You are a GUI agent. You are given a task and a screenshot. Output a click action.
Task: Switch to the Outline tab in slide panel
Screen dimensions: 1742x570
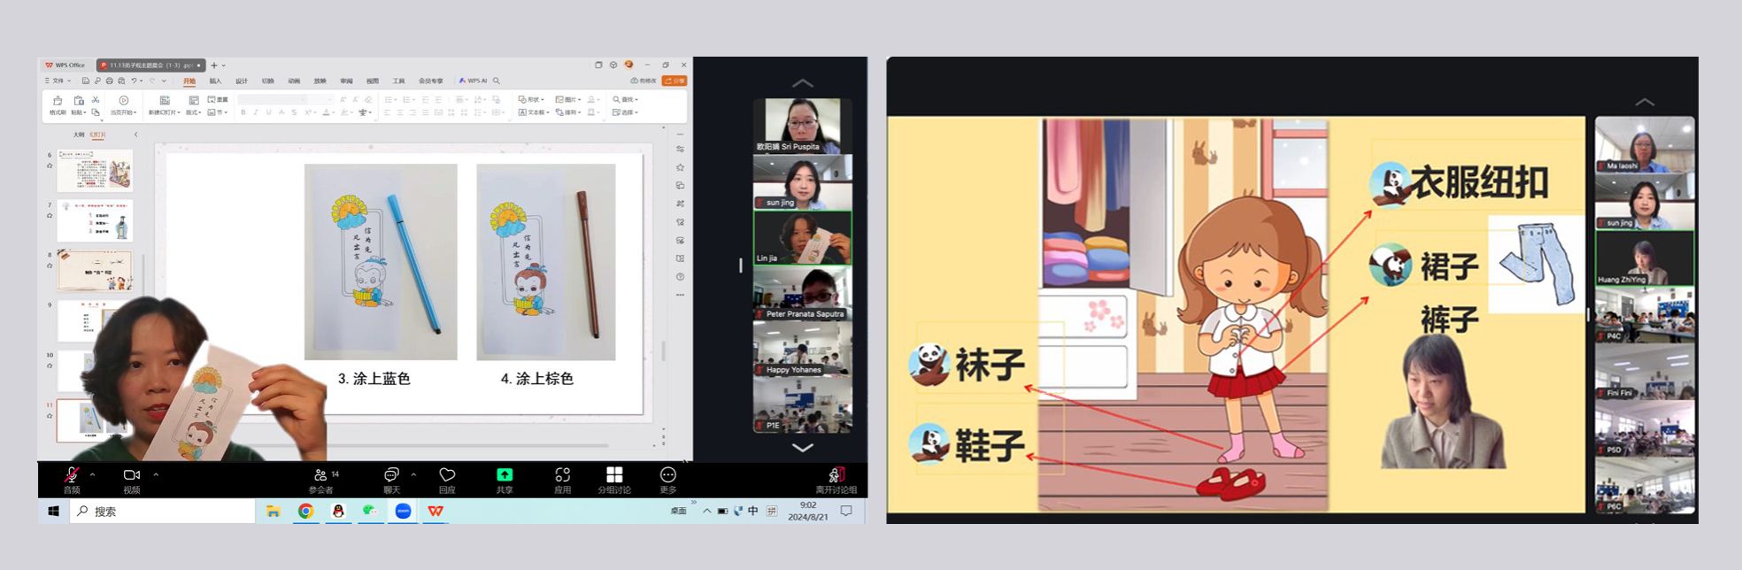pos(79,135)
